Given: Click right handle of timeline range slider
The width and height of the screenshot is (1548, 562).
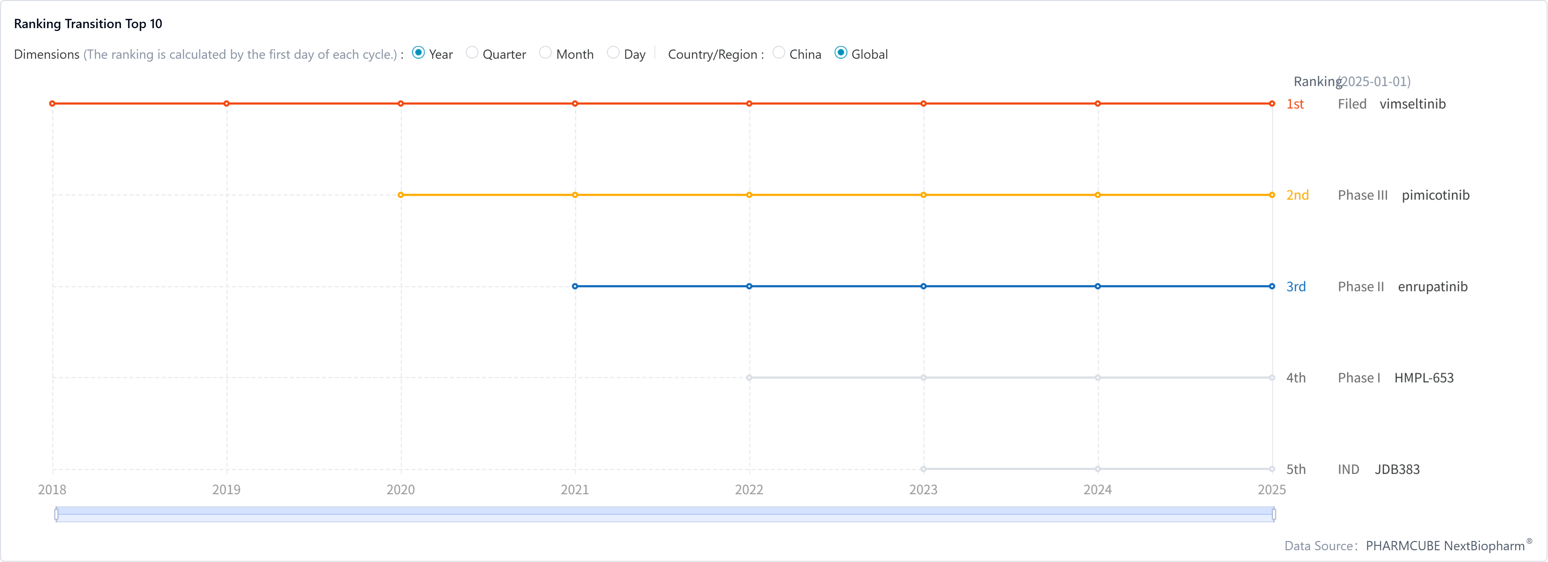Looking at the screenshot, I should click(1273, 514).
